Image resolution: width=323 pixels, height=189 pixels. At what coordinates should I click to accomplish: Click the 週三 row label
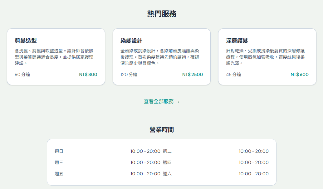(59, 162)
